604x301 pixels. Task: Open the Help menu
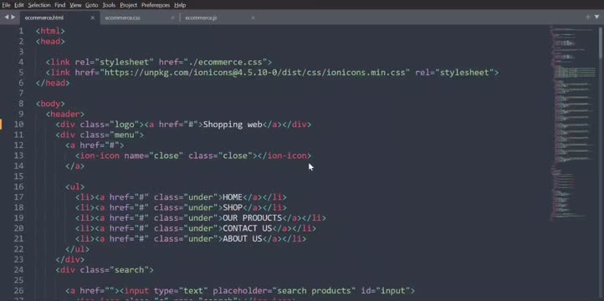180,5
